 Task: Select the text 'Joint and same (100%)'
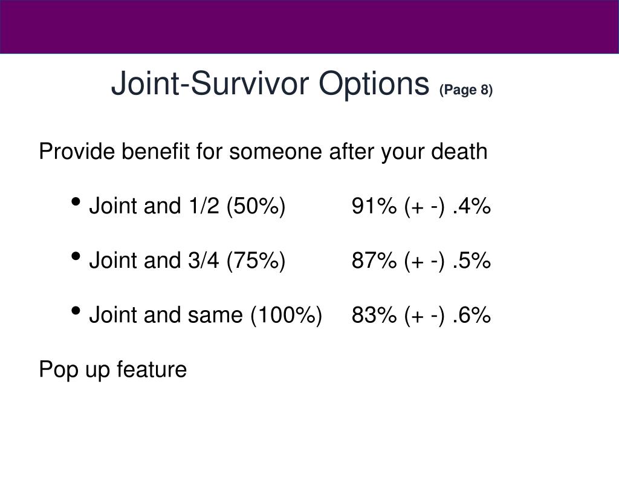tap(206, 316)
